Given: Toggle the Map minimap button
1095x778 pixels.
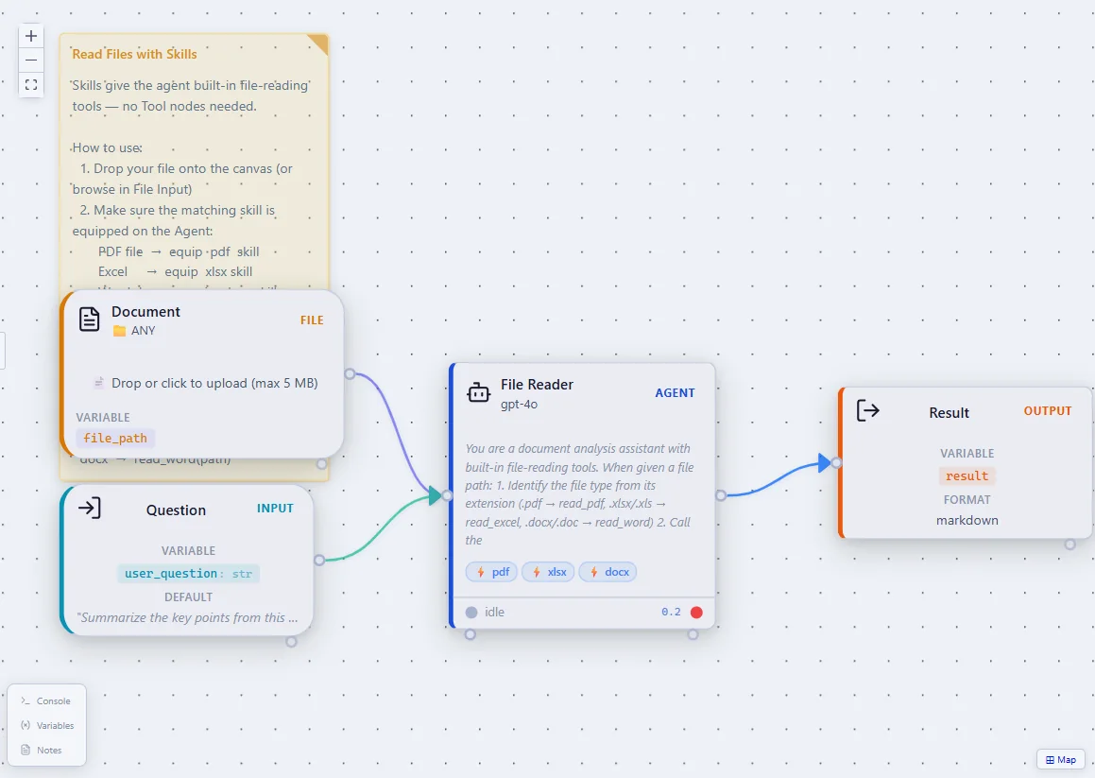Looking at the screenshot, I should 1061,760.
